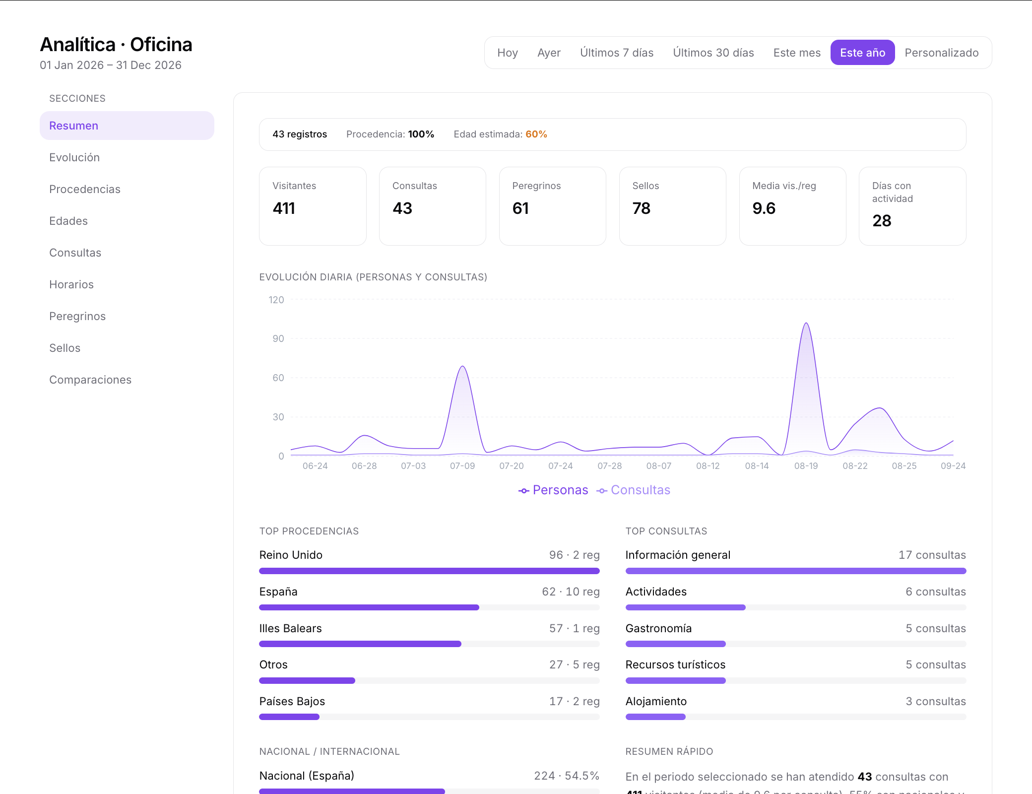
Task: Click the Visitantes 411 stat card
Action: (x=313, y=206)
